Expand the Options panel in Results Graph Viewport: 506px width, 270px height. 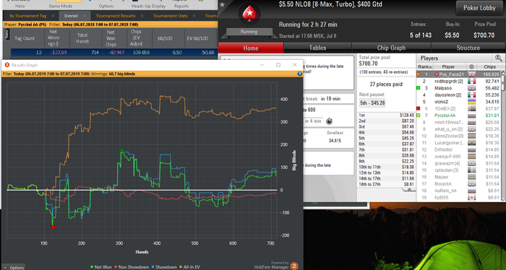13,267
